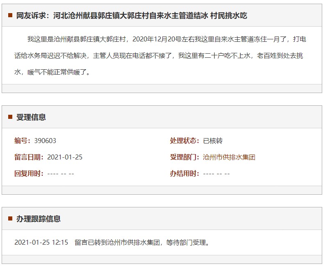Click the 留言日期 value 2021-01-25
The width and height of the screenshot is (323, 266).
coord(65,157)
